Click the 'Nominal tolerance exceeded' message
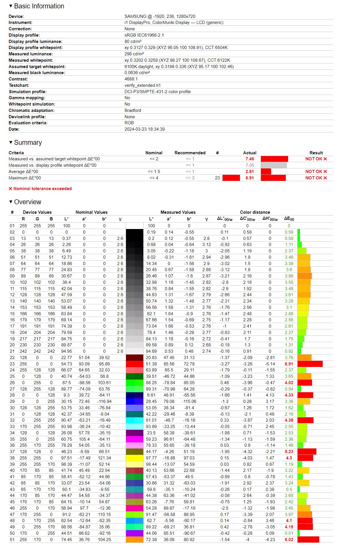Viewport: 346px width, 548px height. pos(42,189)
